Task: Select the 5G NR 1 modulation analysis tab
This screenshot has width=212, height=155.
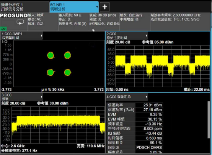Action: (x=74, y=7)
